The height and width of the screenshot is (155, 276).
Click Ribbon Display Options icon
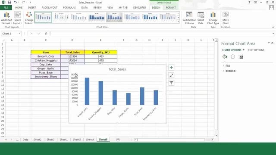point(255,2)
